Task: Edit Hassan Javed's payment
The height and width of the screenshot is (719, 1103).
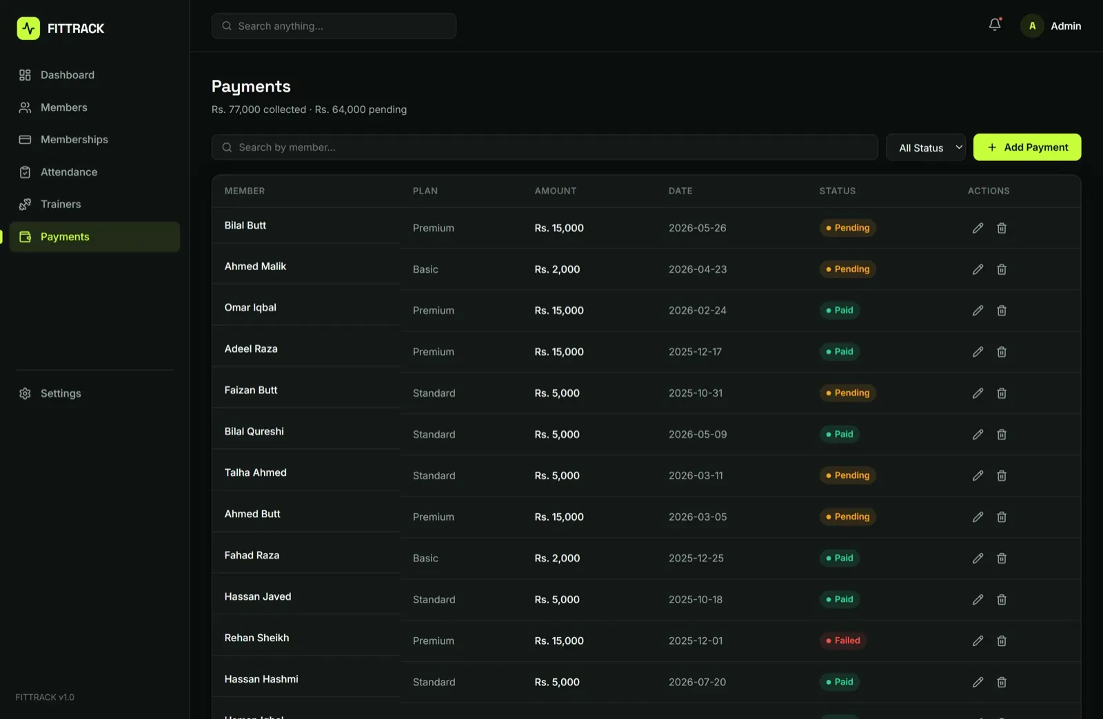Action: (x=978, y=600)
